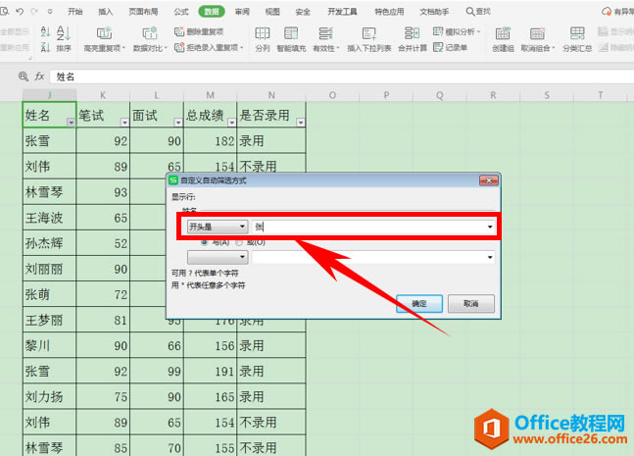Screen dimensions: 634x456
Task: Open the 是否录用 column filter arrow
Action: (301, 123)
